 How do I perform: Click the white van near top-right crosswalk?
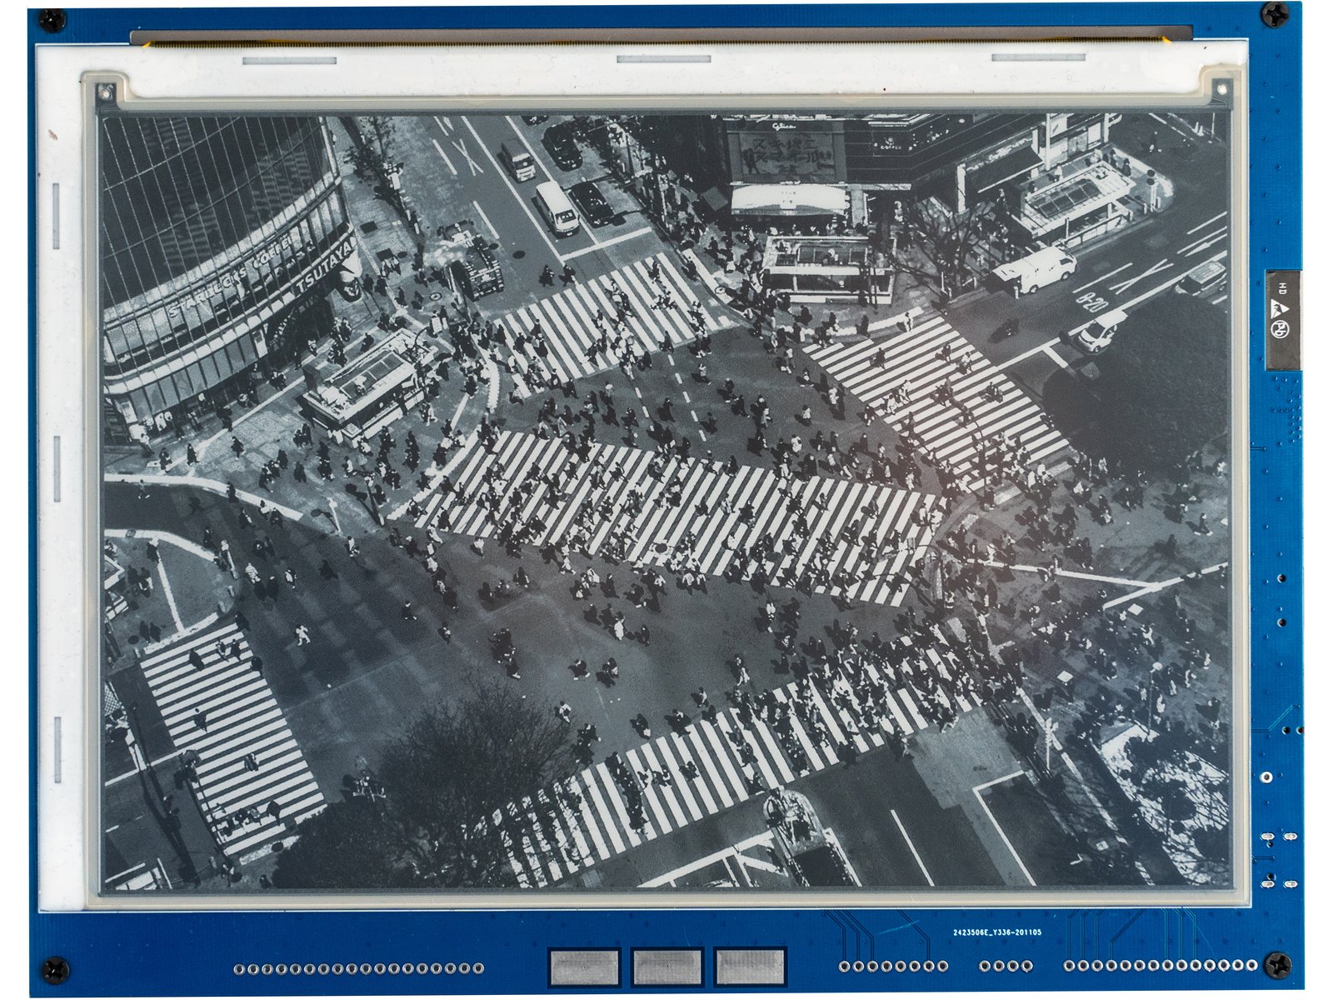[1036, 269]
